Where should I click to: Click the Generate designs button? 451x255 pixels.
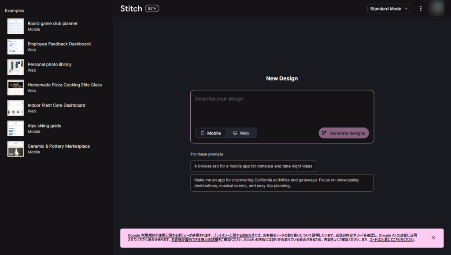(x=344, y=133)
